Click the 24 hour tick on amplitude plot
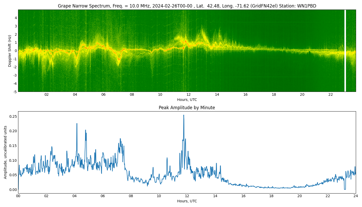 point(356,196)
